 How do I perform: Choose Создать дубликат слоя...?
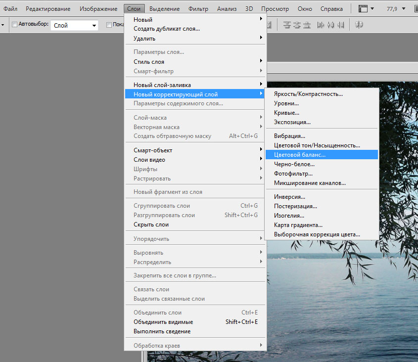(194, 29)
